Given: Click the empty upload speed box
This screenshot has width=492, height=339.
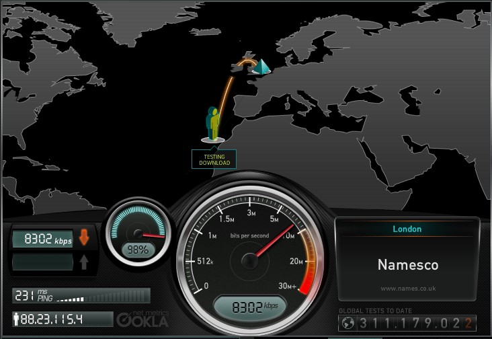Looking at the screenshot, I should tap(42, 262).
